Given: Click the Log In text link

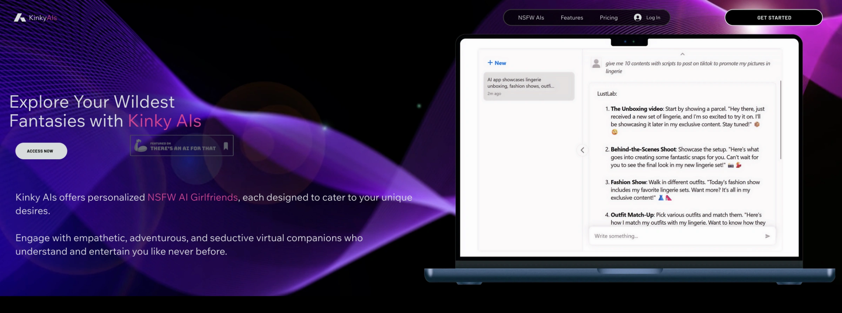Looking at the screenshot, I should click(x=653, y=18).
